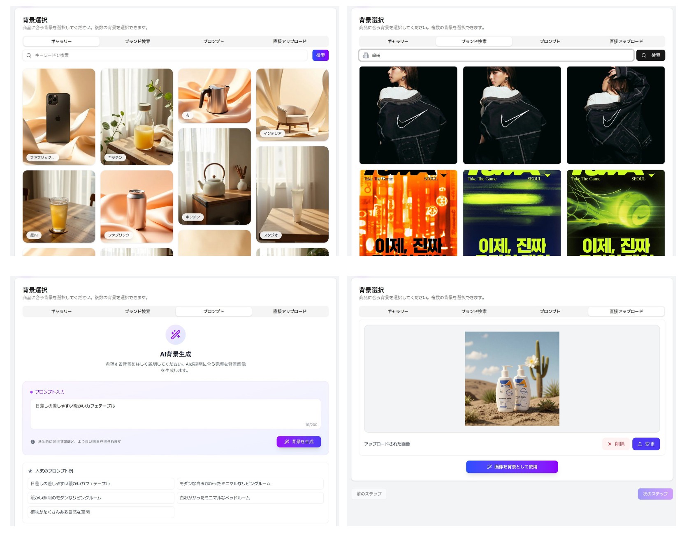Open ギャラリー tab in the top-left gallery panel
Image resolution: width=689 pixels, height=537 pixels.
pyautogui.click(x=61, y=41)
